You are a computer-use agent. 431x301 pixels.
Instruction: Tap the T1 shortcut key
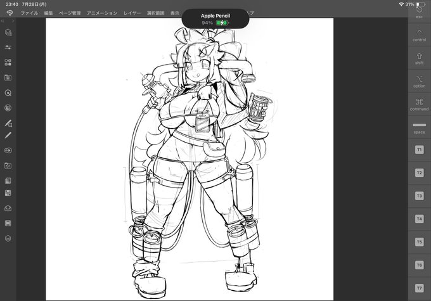419,150
